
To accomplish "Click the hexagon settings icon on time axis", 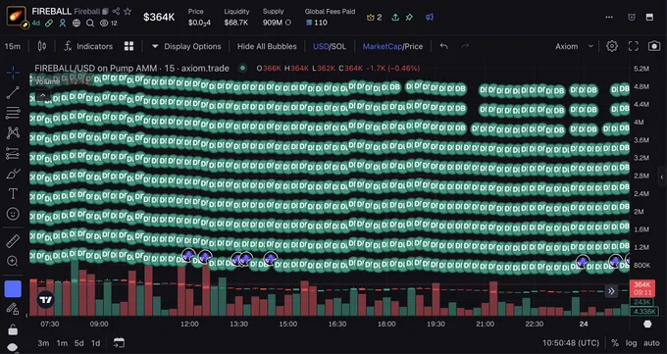I will (647, 325).
